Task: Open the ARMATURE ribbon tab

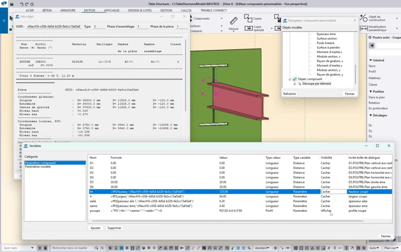Action: [x=68, y=11]
